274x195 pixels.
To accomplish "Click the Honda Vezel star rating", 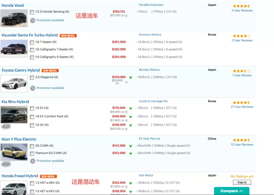I will tap(242, 6).
